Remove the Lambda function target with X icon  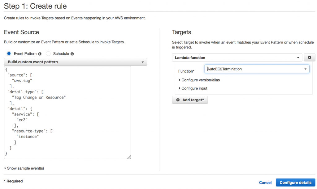click(309, 58)
